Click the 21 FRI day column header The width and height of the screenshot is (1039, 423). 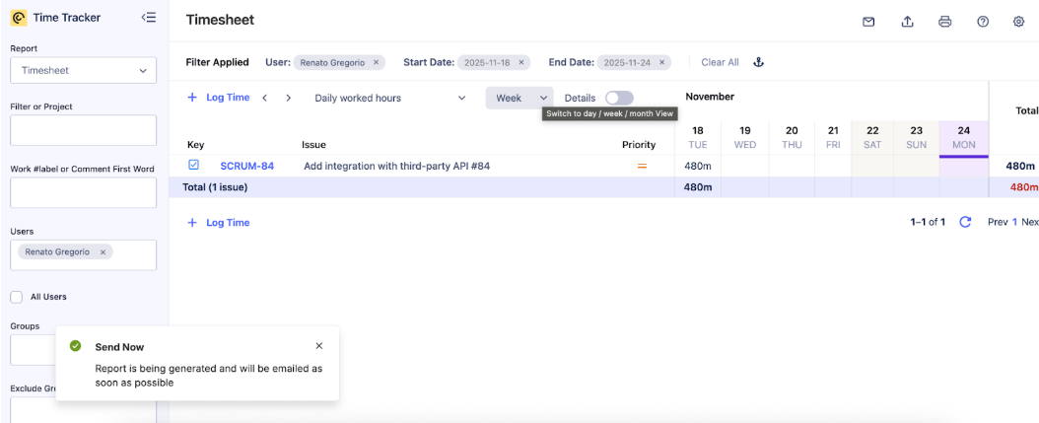[833, 137]
